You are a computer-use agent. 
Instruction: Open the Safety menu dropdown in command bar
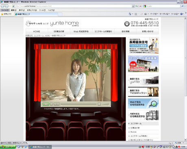click(x=165, y=14)
